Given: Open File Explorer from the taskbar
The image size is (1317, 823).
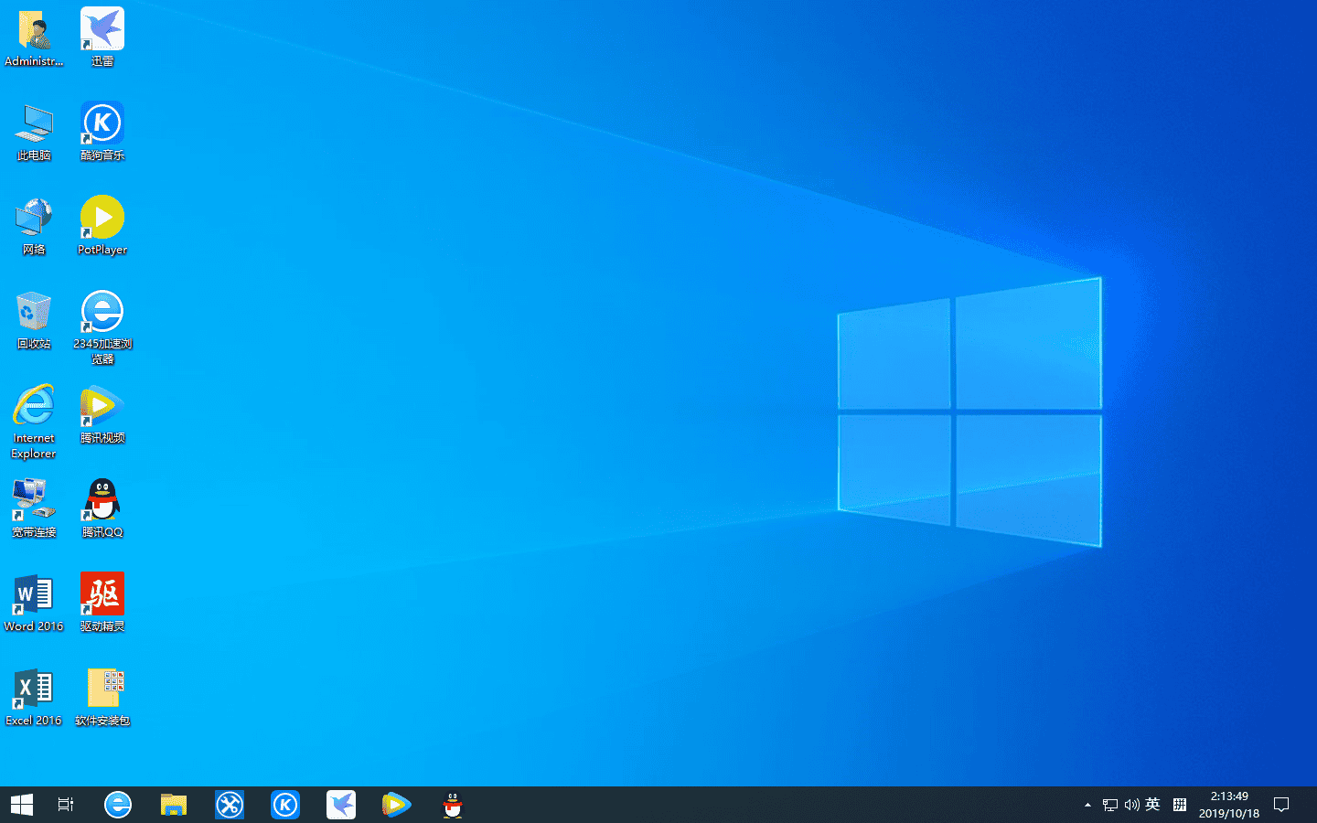Looking at the screenshot, I should click(x=174, y=805).
